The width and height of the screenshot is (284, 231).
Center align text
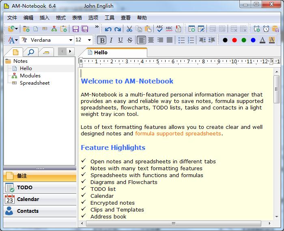point(151,40)
